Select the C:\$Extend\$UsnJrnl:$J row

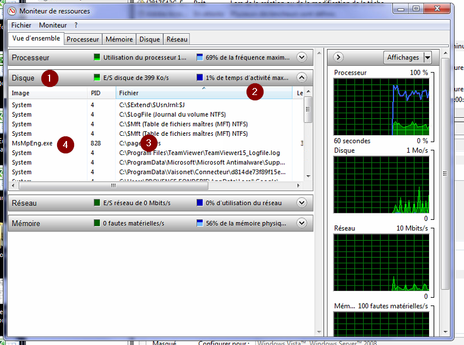tap(156, 105)
